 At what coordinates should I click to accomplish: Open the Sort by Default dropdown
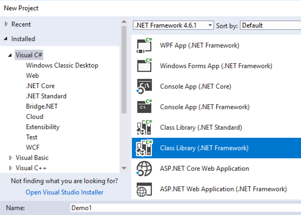click(271, 25)
